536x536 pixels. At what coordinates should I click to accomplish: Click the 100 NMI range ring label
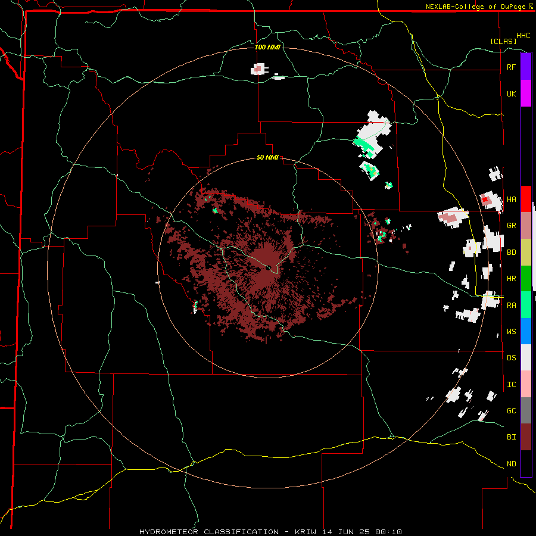tap(267, 47)
